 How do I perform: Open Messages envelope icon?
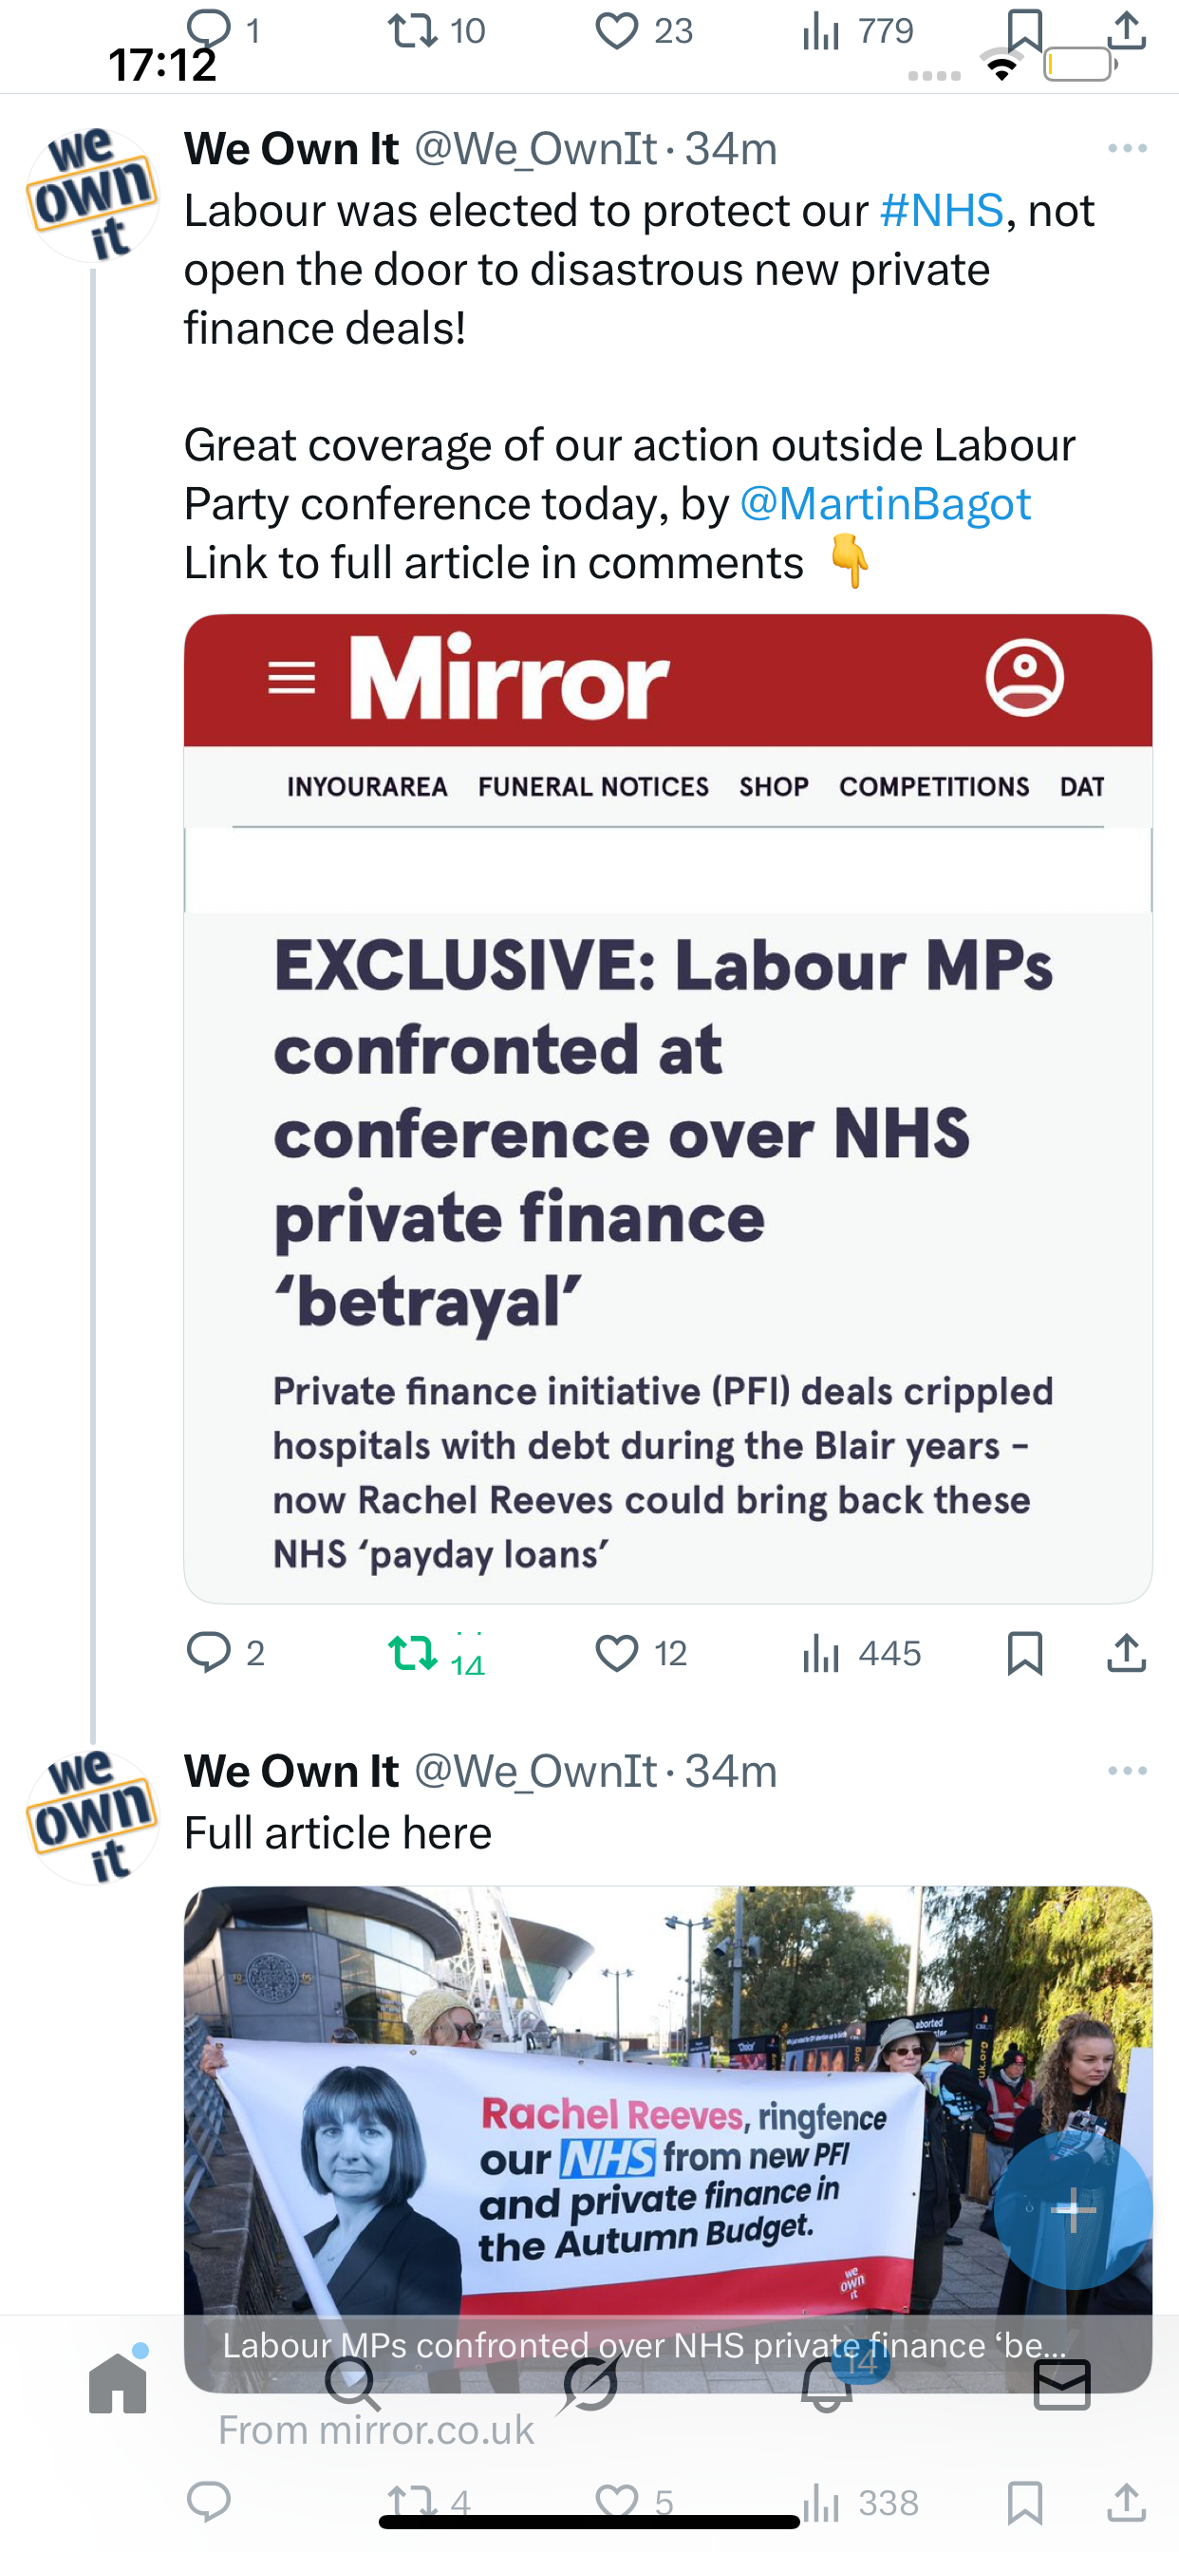click(1062, 2383)
